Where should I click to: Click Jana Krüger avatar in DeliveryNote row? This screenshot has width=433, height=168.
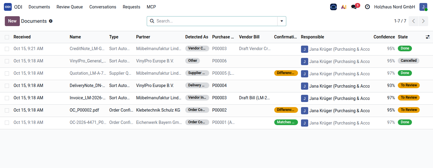(x=305, y=86)
